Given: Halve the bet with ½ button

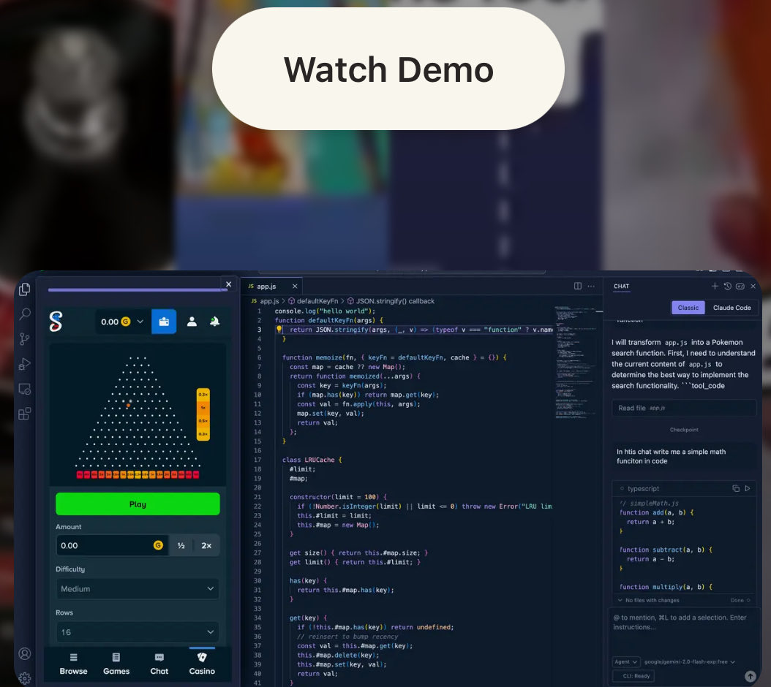Looking at the screenshot, I should pos(181,545).
